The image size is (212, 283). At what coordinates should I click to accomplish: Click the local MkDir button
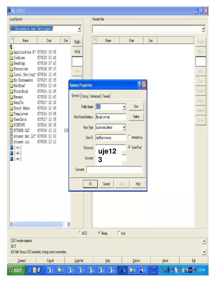[77, 52]
